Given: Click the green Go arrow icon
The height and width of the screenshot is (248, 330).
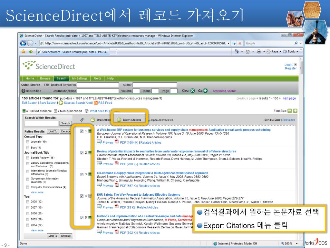Looking at the screenshot, I should click(205, 91).
